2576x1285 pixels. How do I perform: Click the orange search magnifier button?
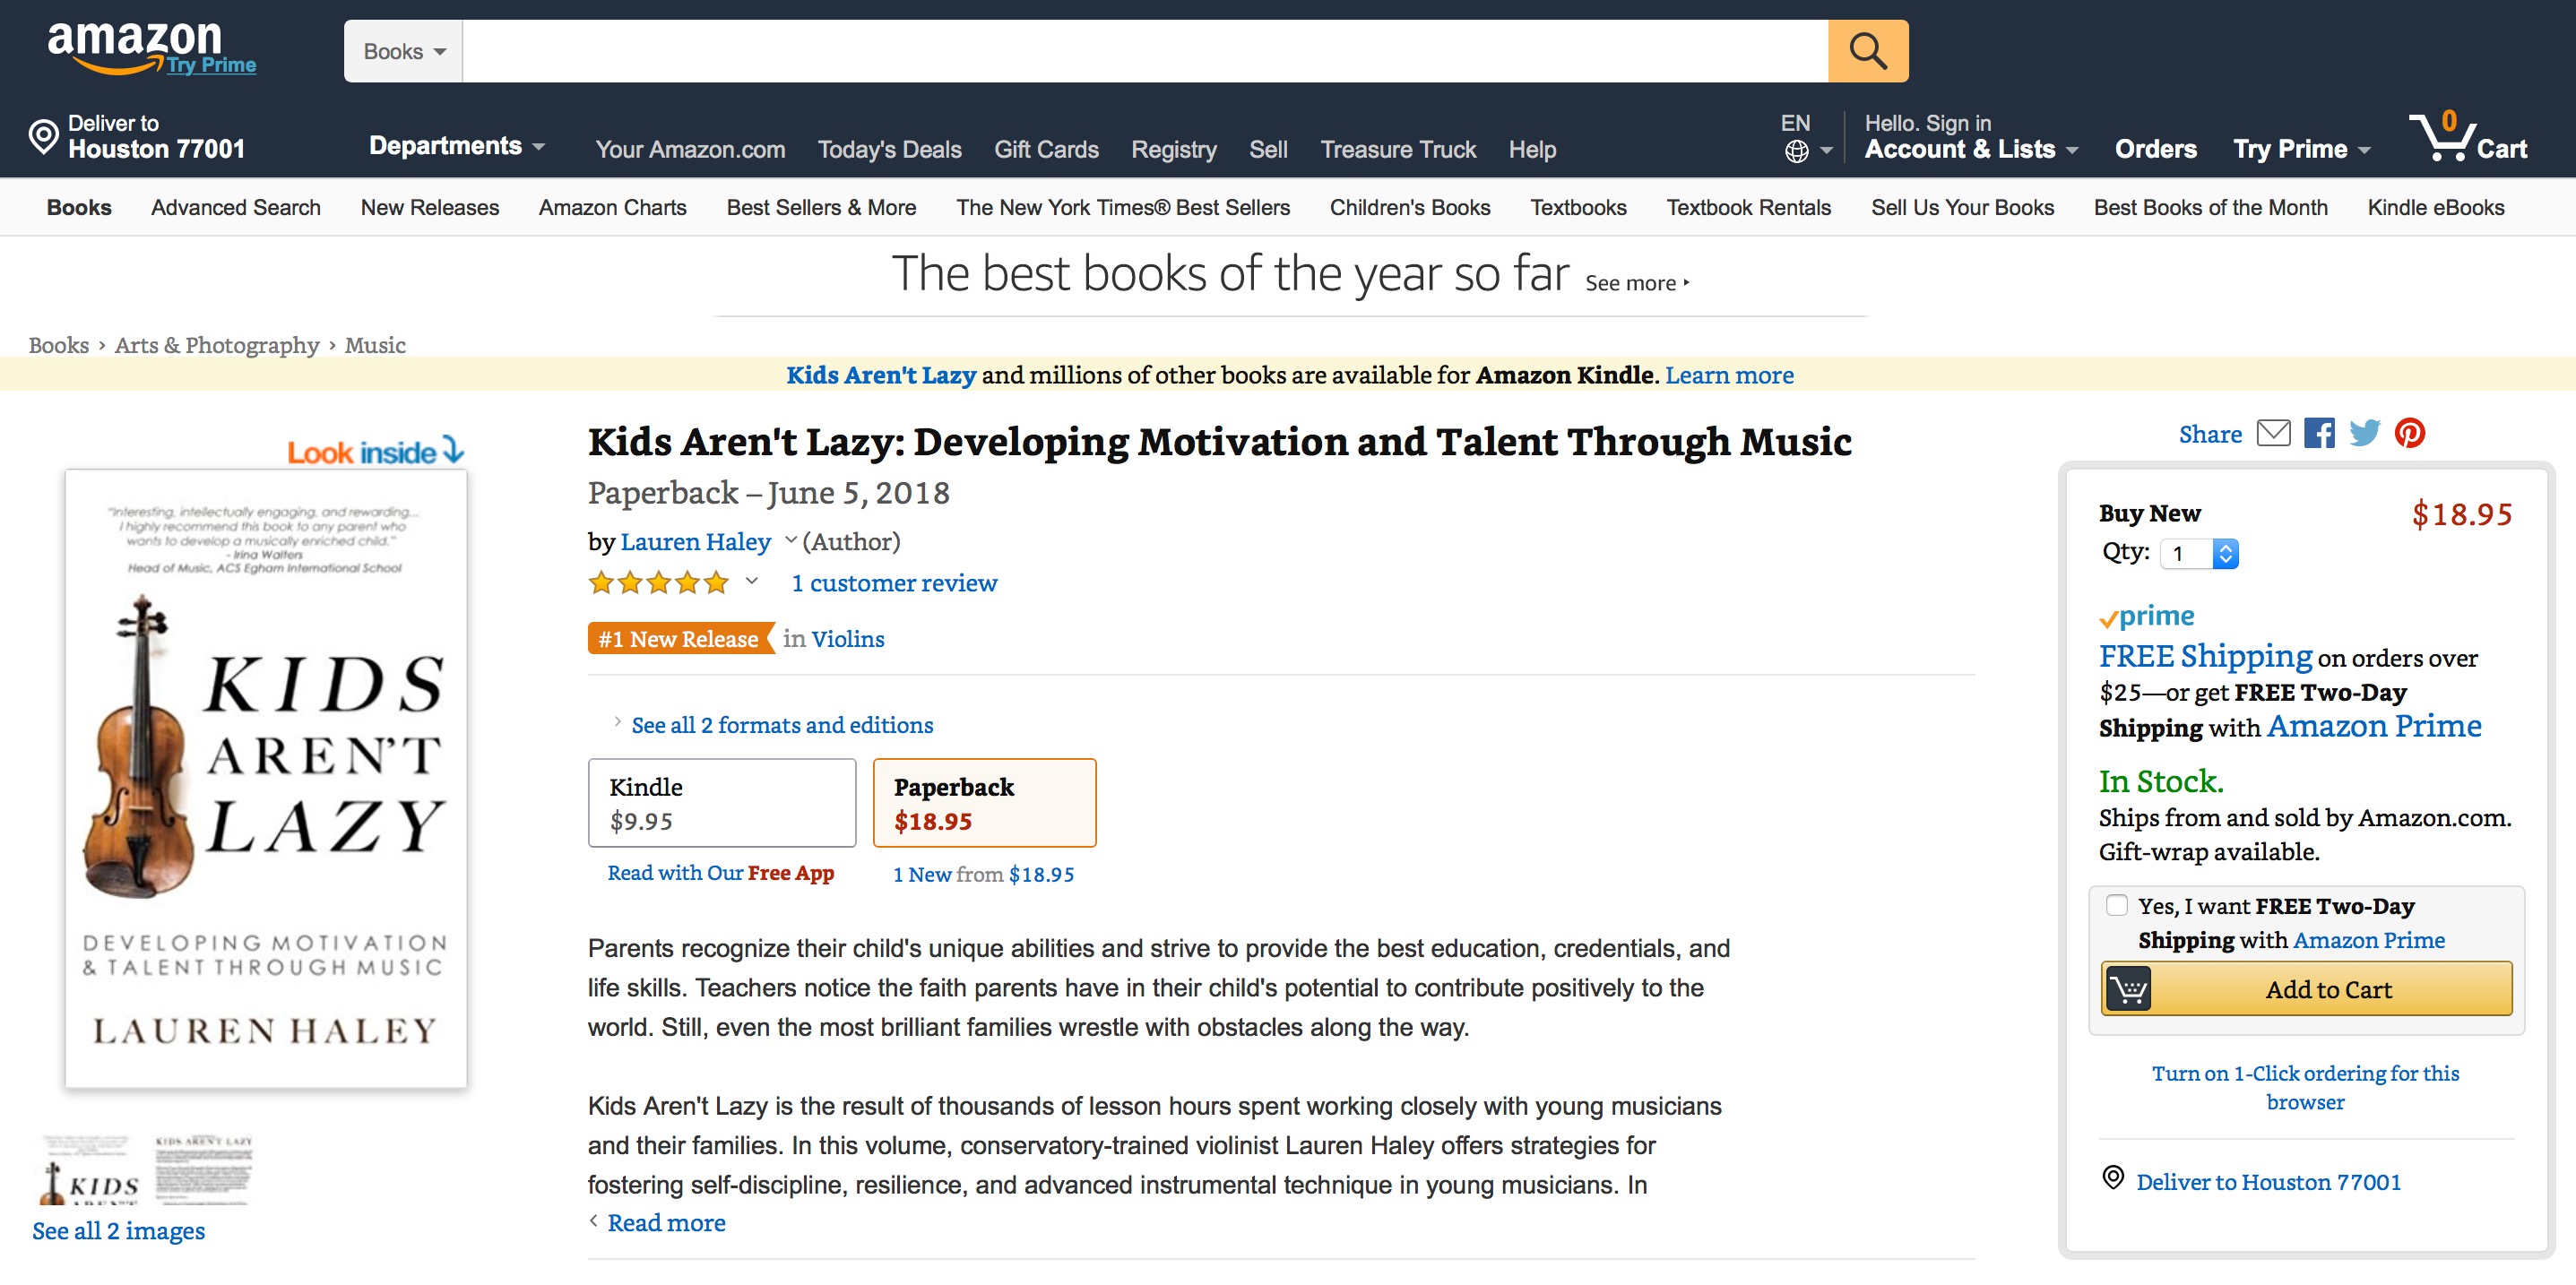click(1866, 51)
